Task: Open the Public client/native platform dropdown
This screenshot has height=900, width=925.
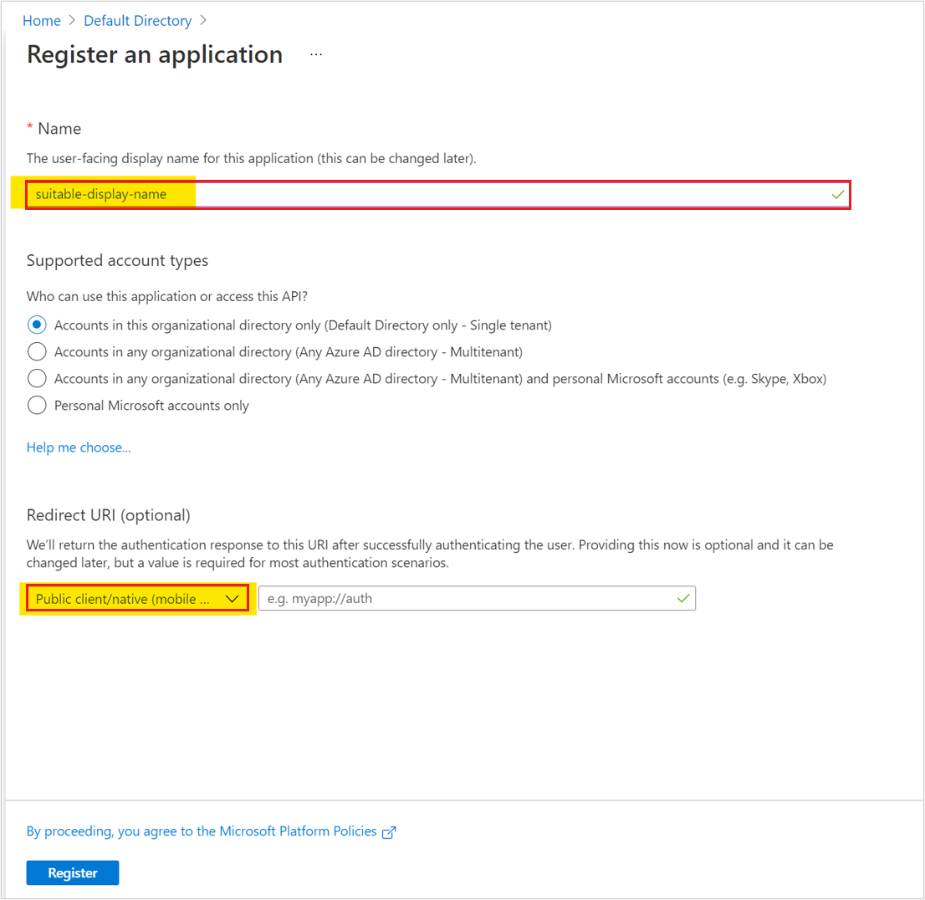Action: tap(137, 598)
